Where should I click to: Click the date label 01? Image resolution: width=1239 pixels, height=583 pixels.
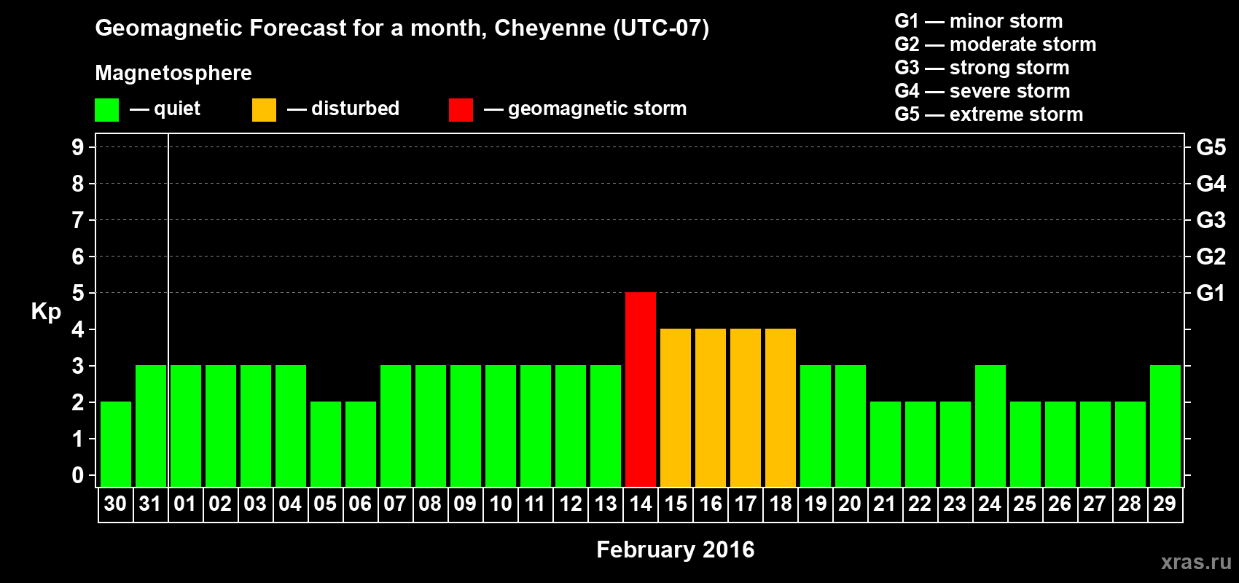point(185,504)
